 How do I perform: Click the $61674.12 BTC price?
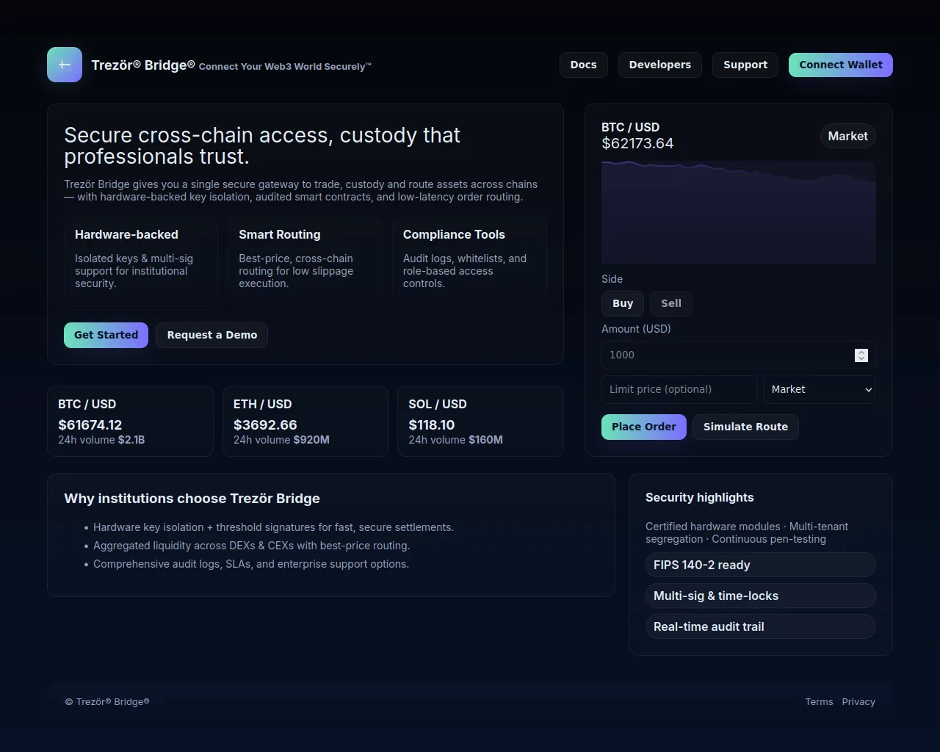pos(90,424)
